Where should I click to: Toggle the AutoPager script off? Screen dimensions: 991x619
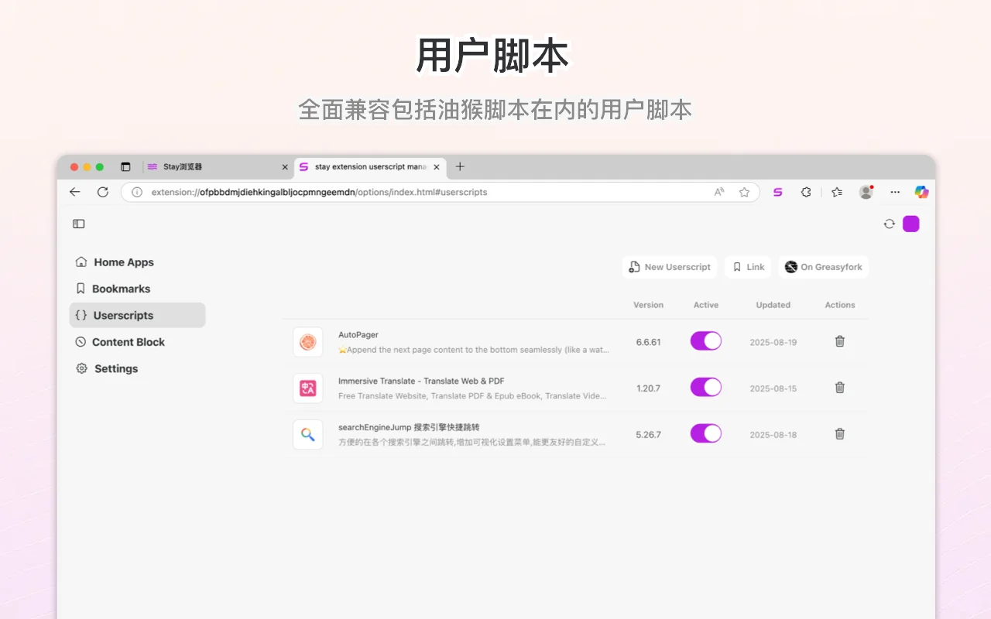click(x=705, y=340)
